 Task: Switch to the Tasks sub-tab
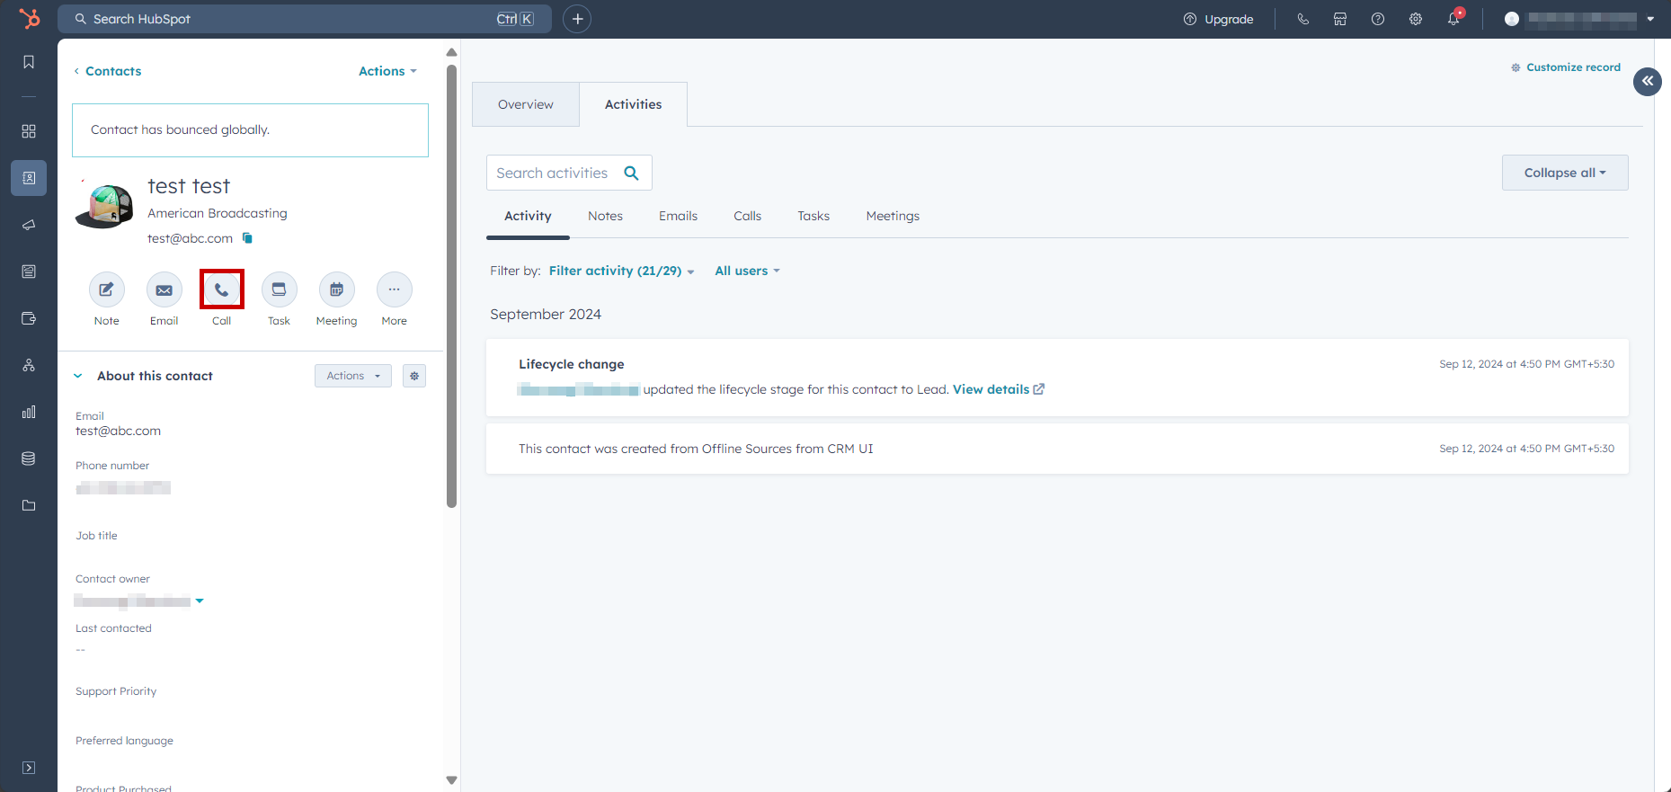point(813,216)
